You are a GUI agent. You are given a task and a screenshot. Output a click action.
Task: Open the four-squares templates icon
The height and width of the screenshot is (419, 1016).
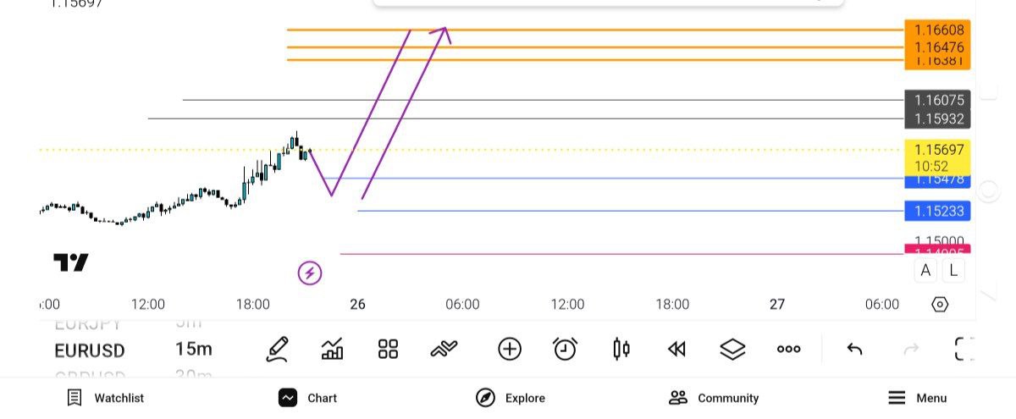point(388,349)
